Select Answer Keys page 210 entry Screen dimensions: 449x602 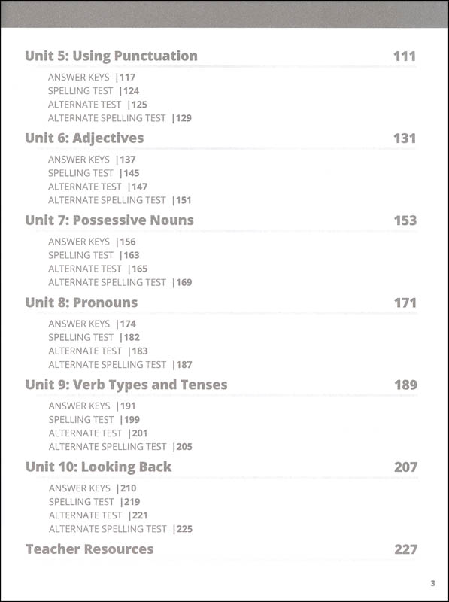coord(93,488)
